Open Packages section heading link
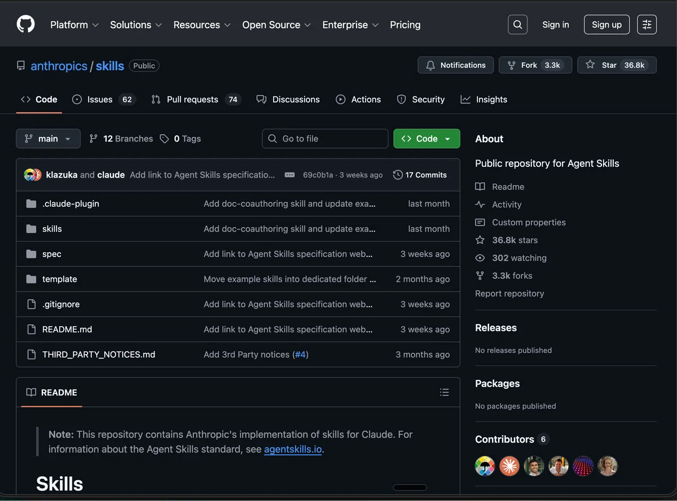The image size is (677, 501). (498, 384)
